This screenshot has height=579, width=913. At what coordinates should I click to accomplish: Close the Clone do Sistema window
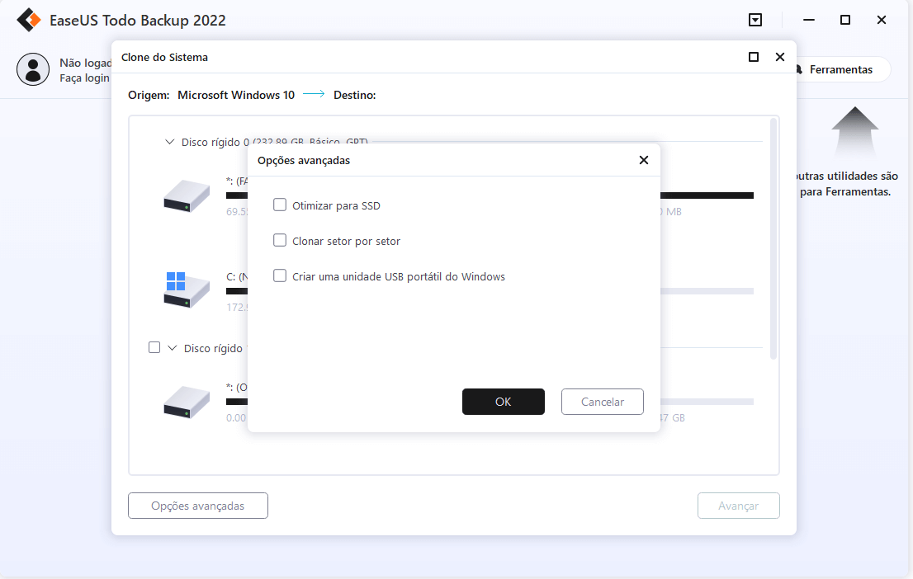point(780,57)
